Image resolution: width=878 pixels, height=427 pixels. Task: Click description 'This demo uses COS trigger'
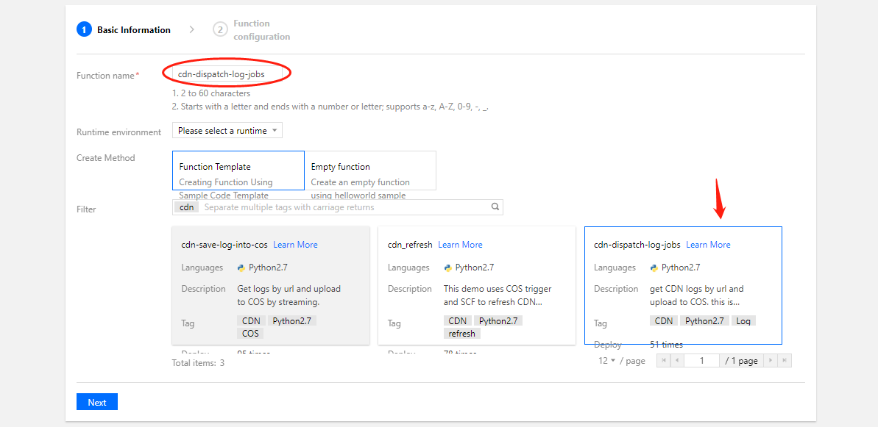tap(498, 289)
